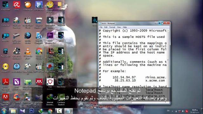Click the '102.54.94.97' line in Notepad
The height and width of the screenshot is (114, 203).
click(x=133, y=77)
